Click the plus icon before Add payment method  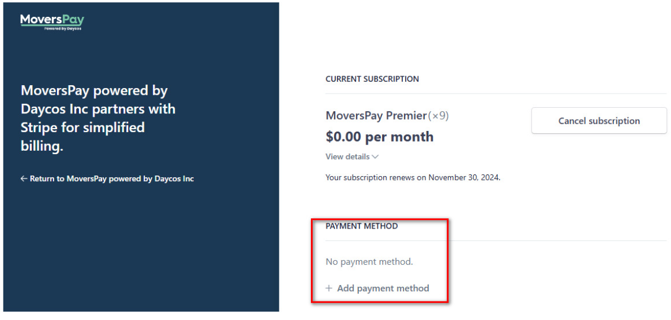(328, 288)
